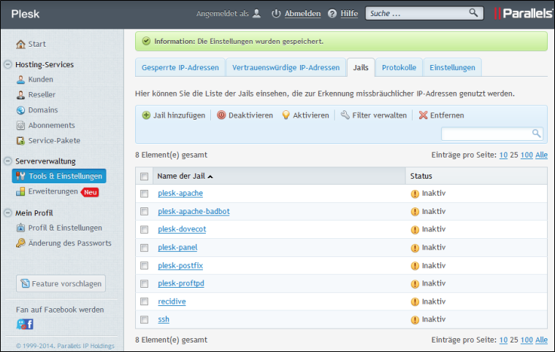The width and height of the screenshot is (555, 352).
Task: Open the plesk-panel jail link
Action: point(177,247)
